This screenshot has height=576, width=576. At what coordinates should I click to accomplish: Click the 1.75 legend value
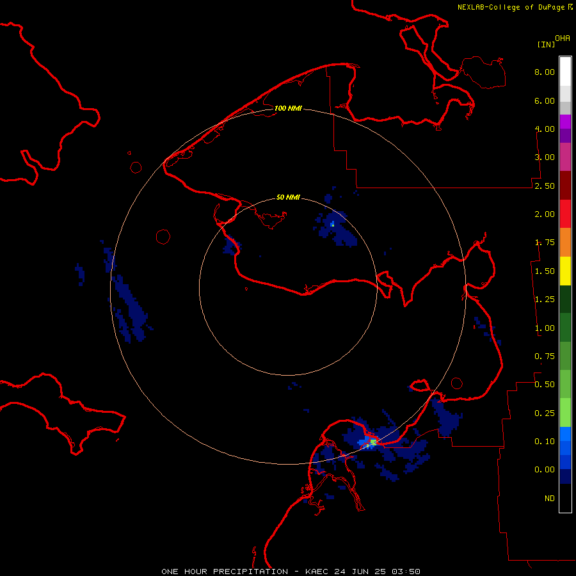coord(545,243)
